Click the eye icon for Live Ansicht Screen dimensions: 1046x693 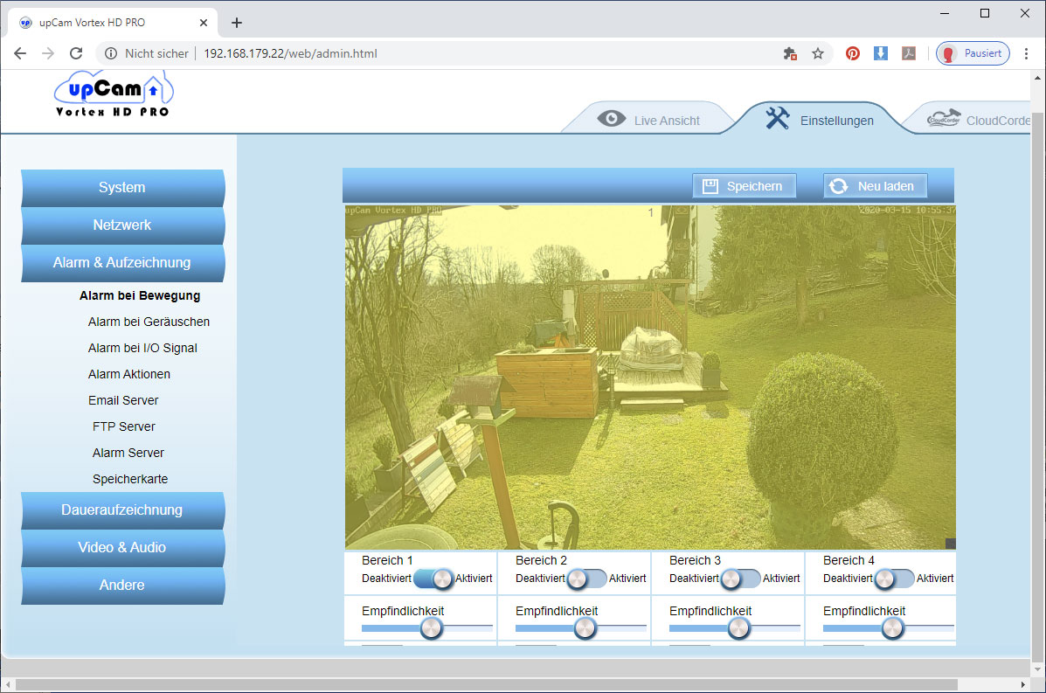[x=611, y=119]
